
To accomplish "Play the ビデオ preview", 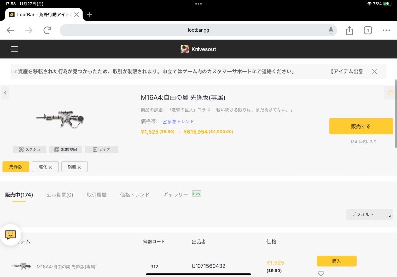I will (101, 149).
